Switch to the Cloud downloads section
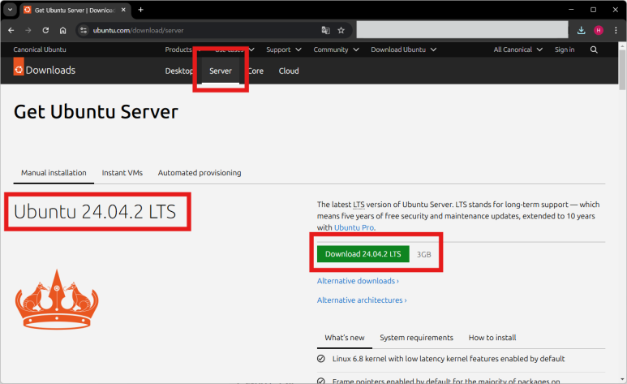Viewport: 627px width, 384px height. pos(289,71)
